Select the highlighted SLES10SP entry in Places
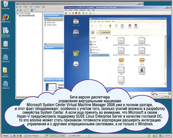This screenshot has width=173, height=138. pyautogui.click(x=99, y=55)
